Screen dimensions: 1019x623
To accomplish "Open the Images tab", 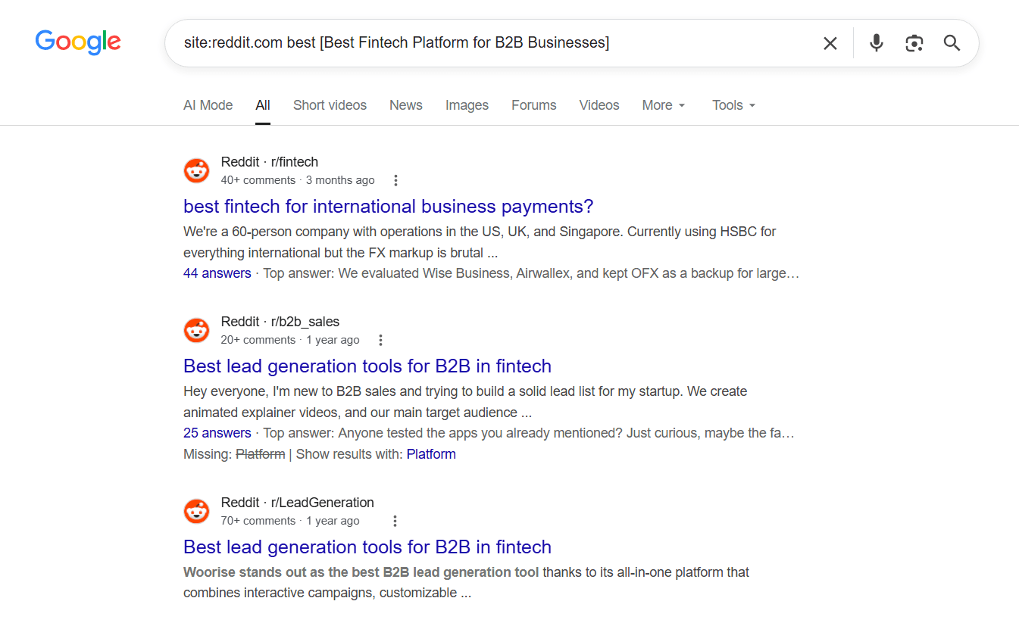I will click(x=467, y=105).
